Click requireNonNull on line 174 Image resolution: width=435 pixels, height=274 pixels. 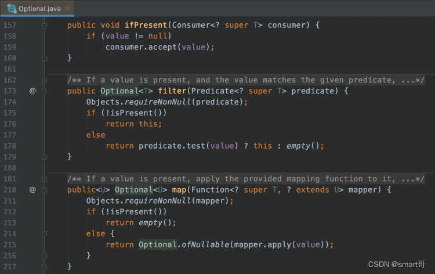click(158, 102)
